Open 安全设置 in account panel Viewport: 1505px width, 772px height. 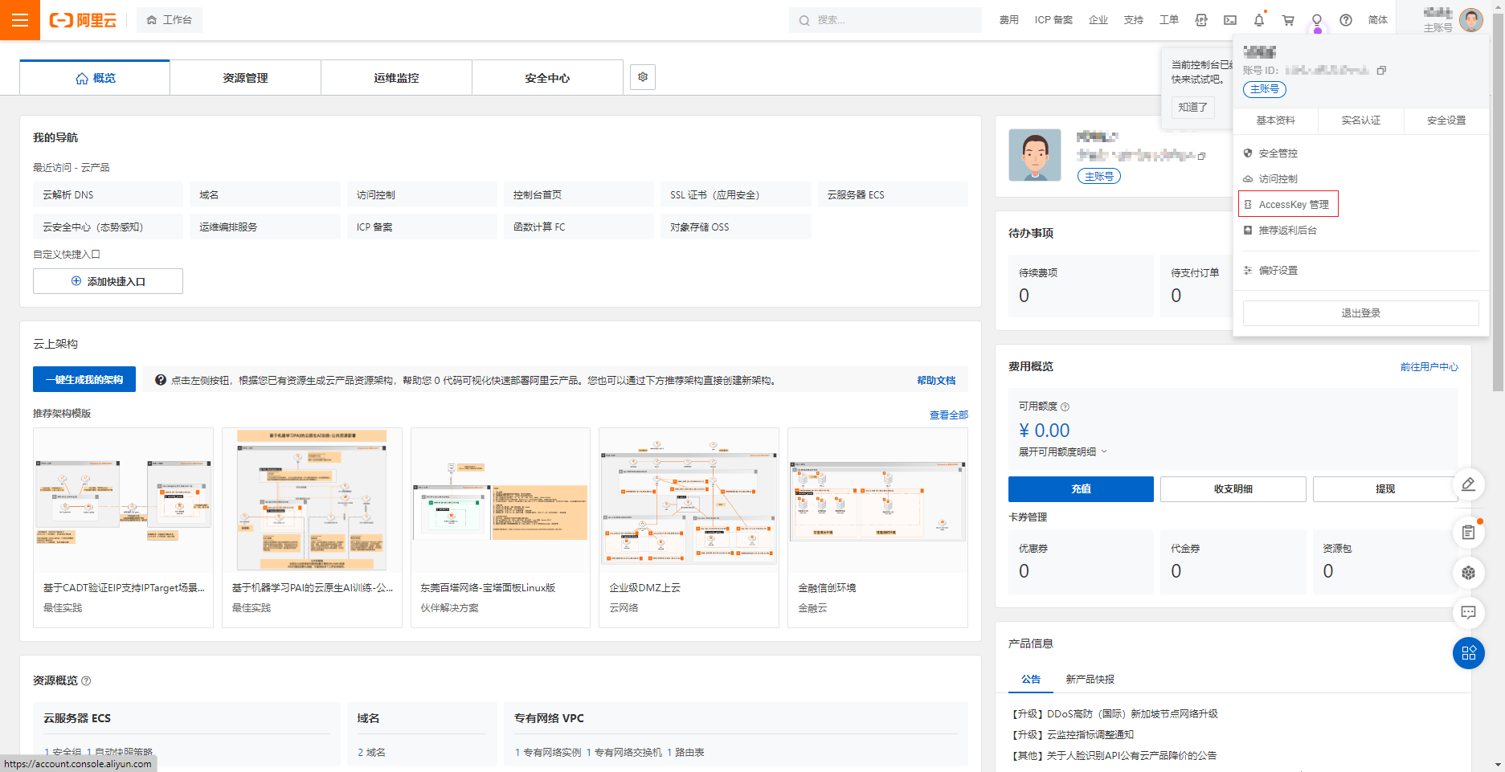pos(1446,120)
